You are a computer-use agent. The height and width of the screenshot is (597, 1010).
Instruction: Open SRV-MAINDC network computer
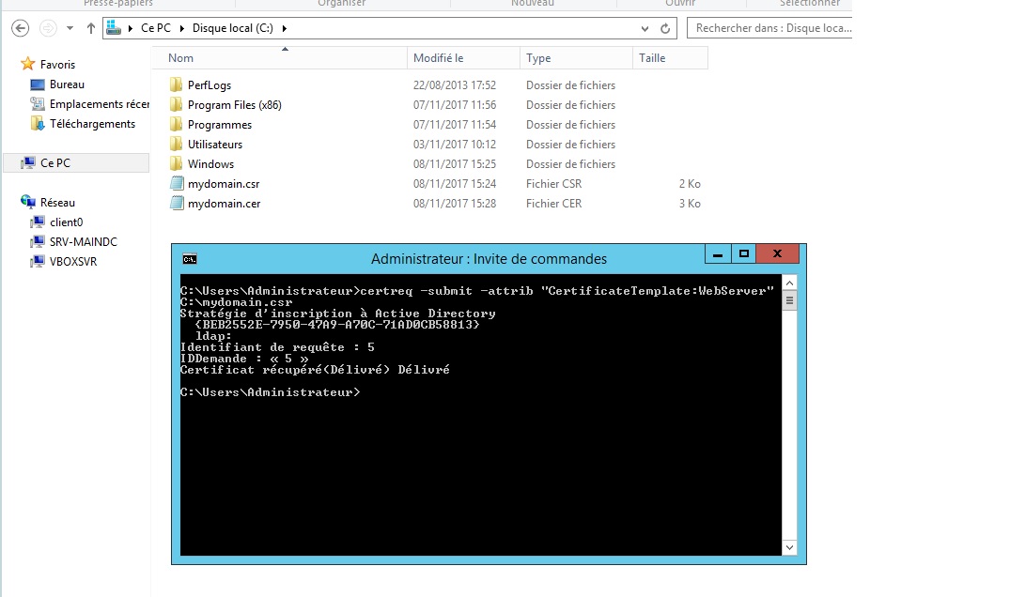point(83,242)
